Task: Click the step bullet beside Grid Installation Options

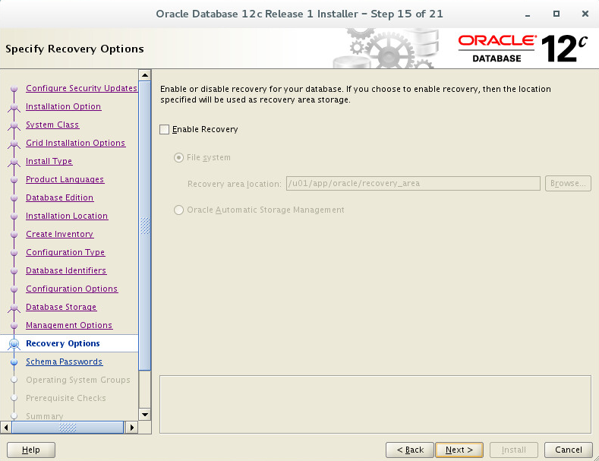Action: pyautogui.click(x=14, y=144)
